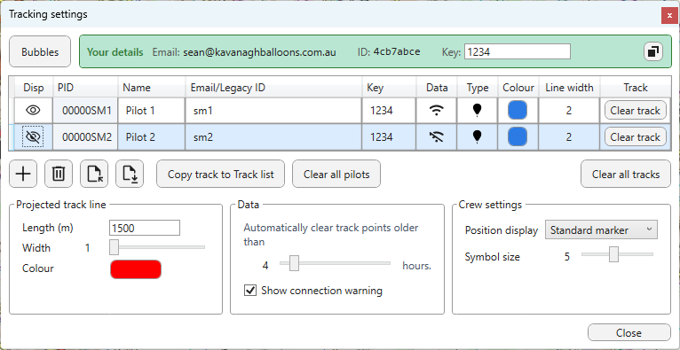Toggle Show connection warning checkbox
Viewport: 680px width, 350px height.
point(250,291)
